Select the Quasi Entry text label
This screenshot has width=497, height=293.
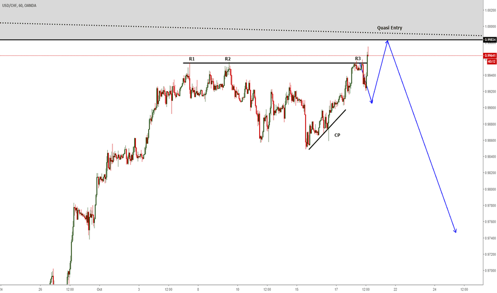pos(390,28)
